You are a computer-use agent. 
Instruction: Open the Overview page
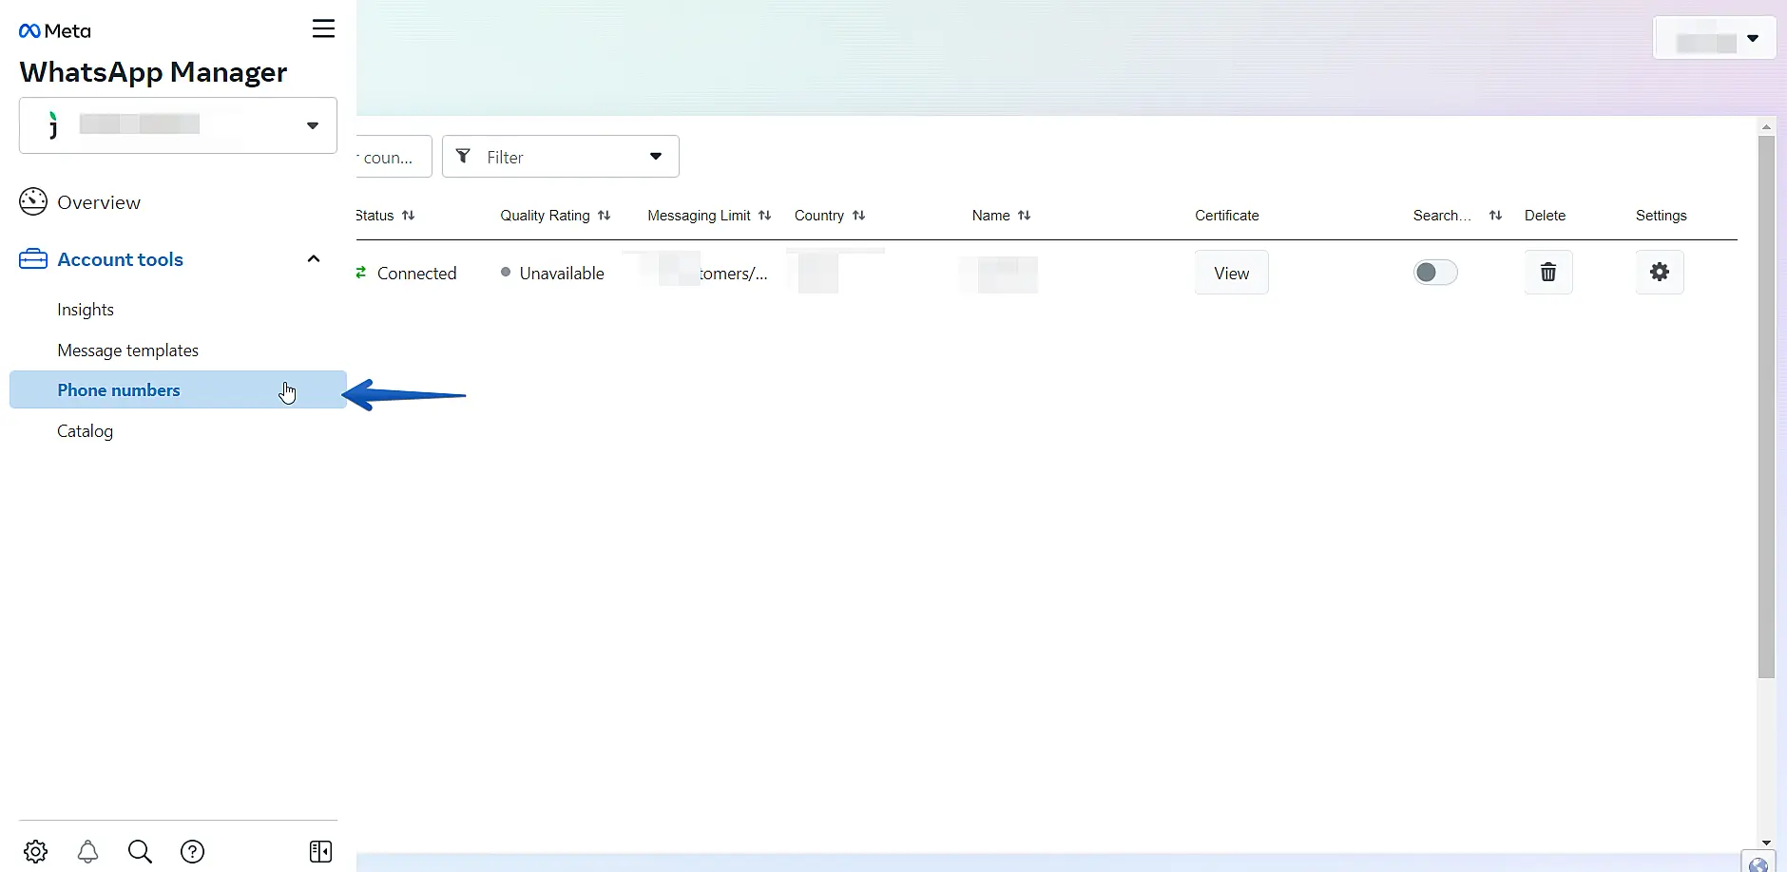click(x=98, y=202)
